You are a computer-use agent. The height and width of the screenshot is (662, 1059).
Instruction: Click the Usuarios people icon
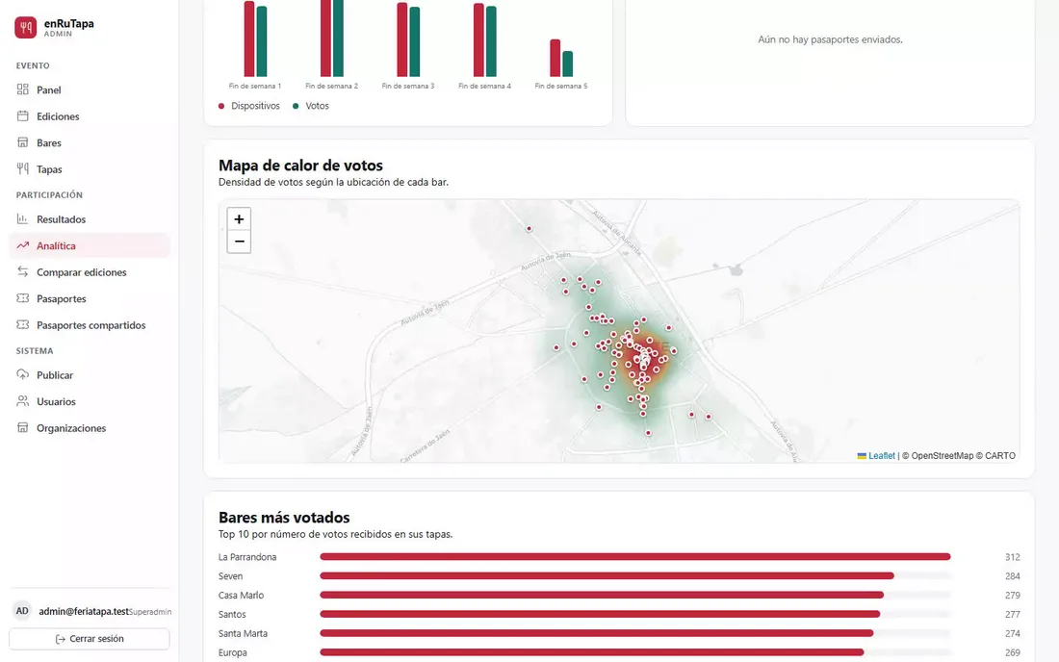coord(23,401)
